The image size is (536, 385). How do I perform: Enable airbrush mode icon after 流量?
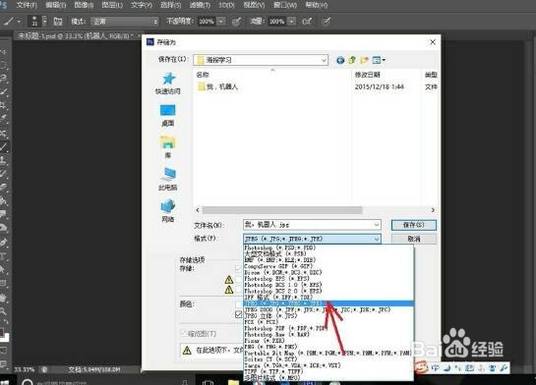(307, 22)
